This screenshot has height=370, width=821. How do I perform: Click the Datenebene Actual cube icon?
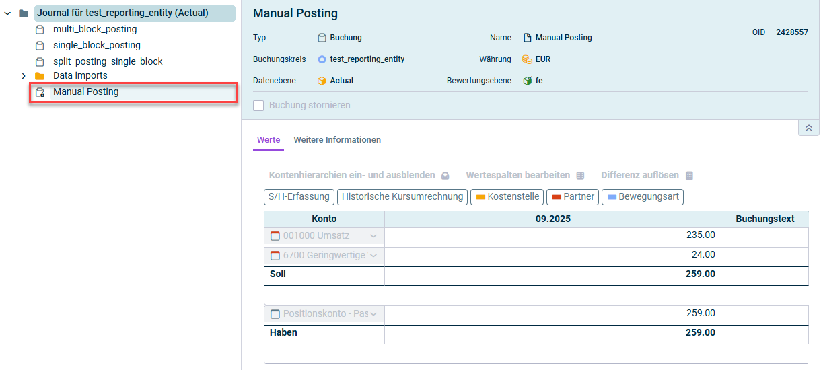[x=322, y=81]
